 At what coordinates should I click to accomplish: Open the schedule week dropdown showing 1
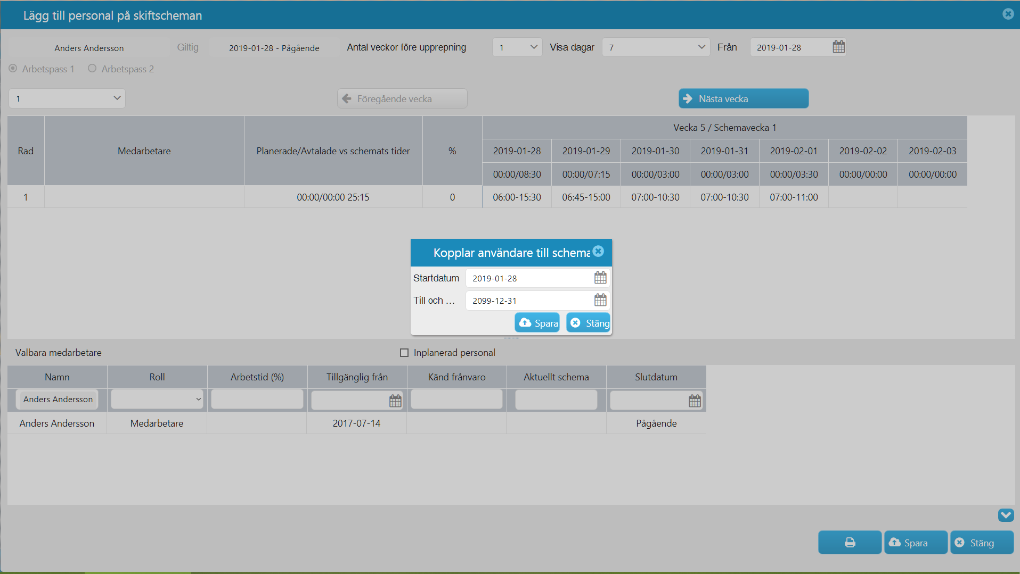(67, 98)
